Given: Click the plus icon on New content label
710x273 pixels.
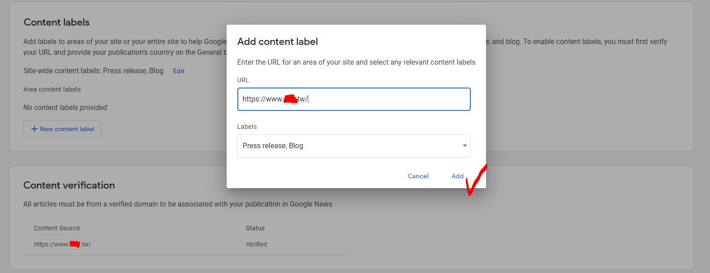Looking at the screenshot, I should click(x=34, y=129).
